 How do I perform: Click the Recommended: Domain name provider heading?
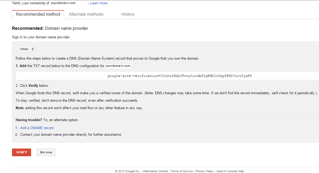[x=50, y=28]
